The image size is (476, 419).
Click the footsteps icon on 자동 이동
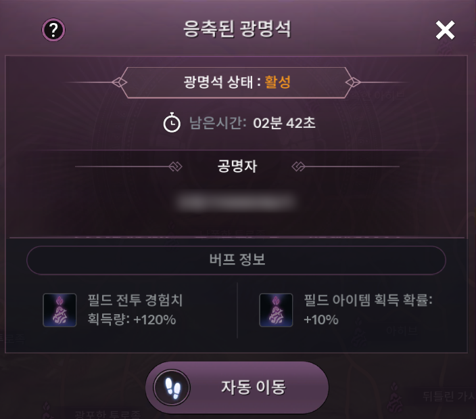click(172, 387)
